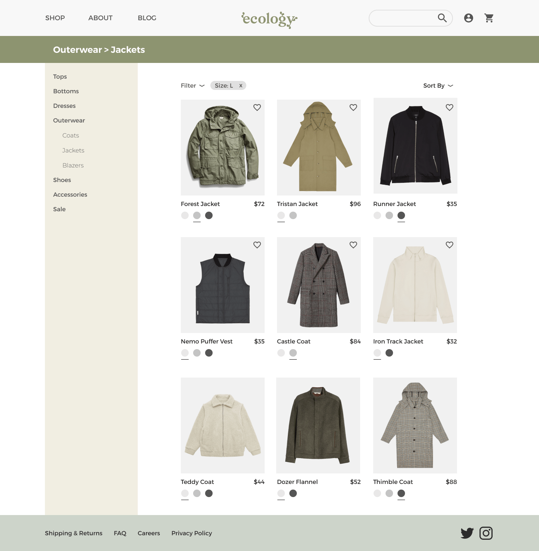The image size is (539, 551).
Task: Favorite the Nemo Puffer Vest heart
Action: [257, 245]
